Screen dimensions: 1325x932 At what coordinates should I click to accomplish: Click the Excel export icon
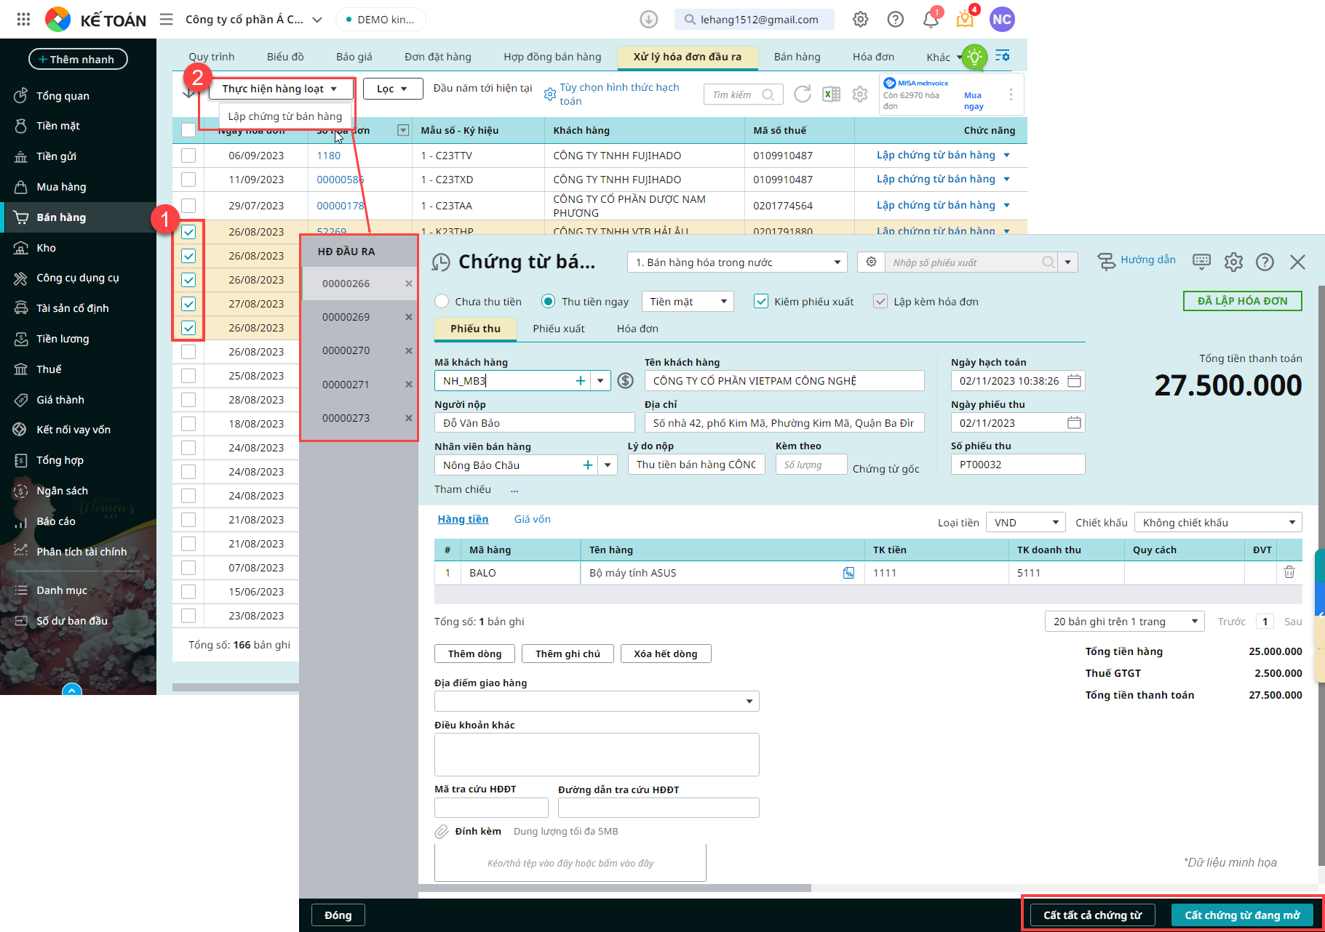point(831,95)
